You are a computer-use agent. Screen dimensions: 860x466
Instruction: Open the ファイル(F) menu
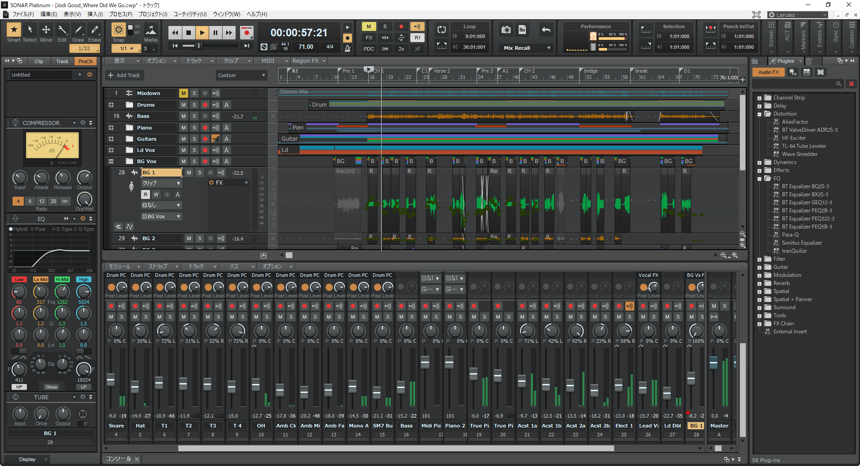pos(23,14)
